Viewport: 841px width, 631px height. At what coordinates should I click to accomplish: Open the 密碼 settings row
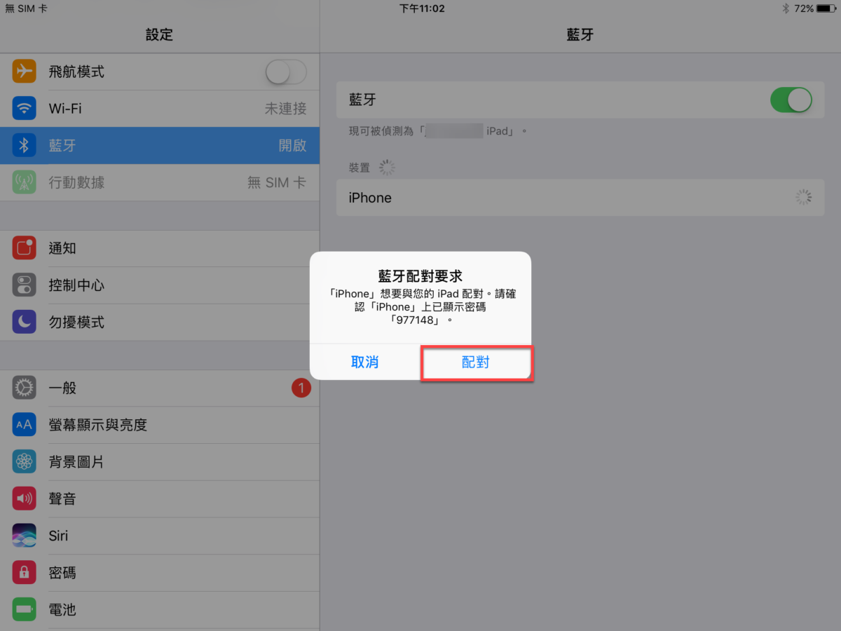point(160,573)
